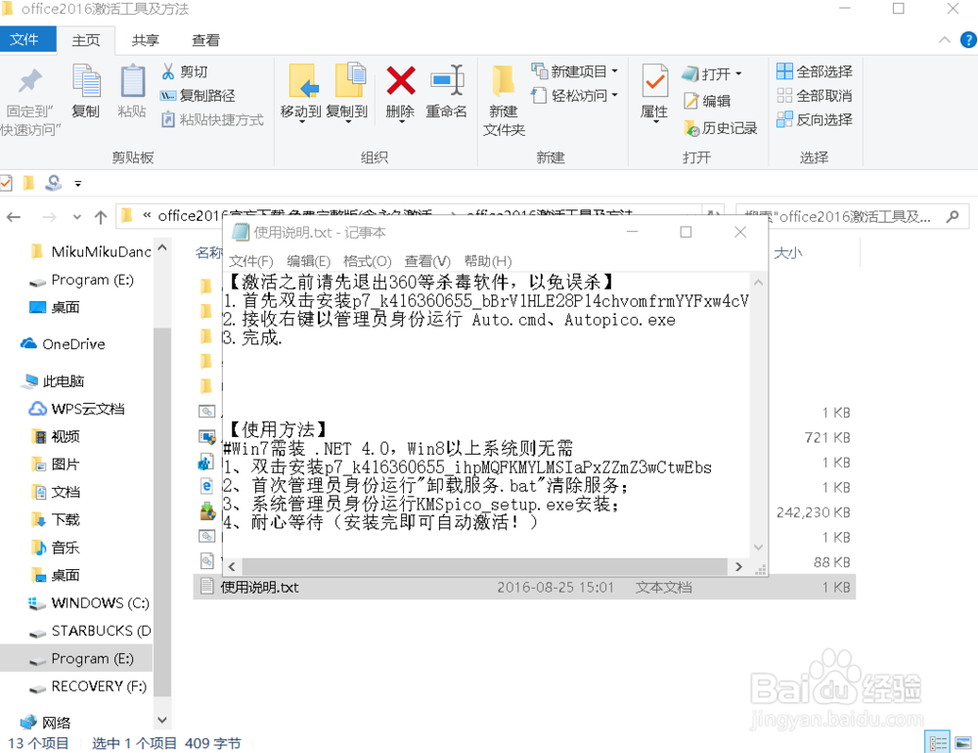Image resolution: width=978 pixels, height=753 pixels.
Task: Open Notepad Format (格式) menu
Action: [x=367, y=261]
